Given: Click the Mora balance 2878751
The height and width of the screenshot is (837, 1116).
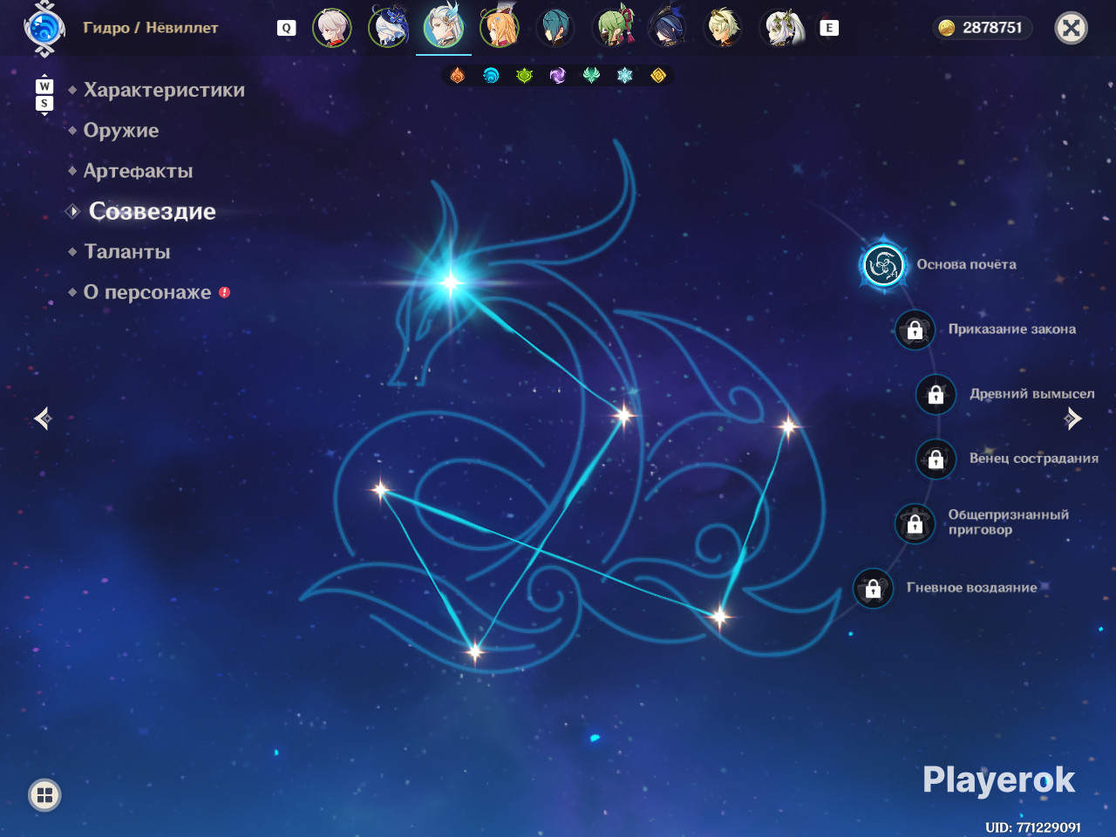Looking at the screenshot, I should 992,28.
